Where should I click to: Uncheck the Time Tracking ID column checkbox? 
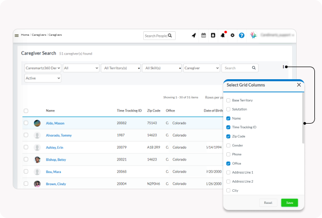click(228, 127)
